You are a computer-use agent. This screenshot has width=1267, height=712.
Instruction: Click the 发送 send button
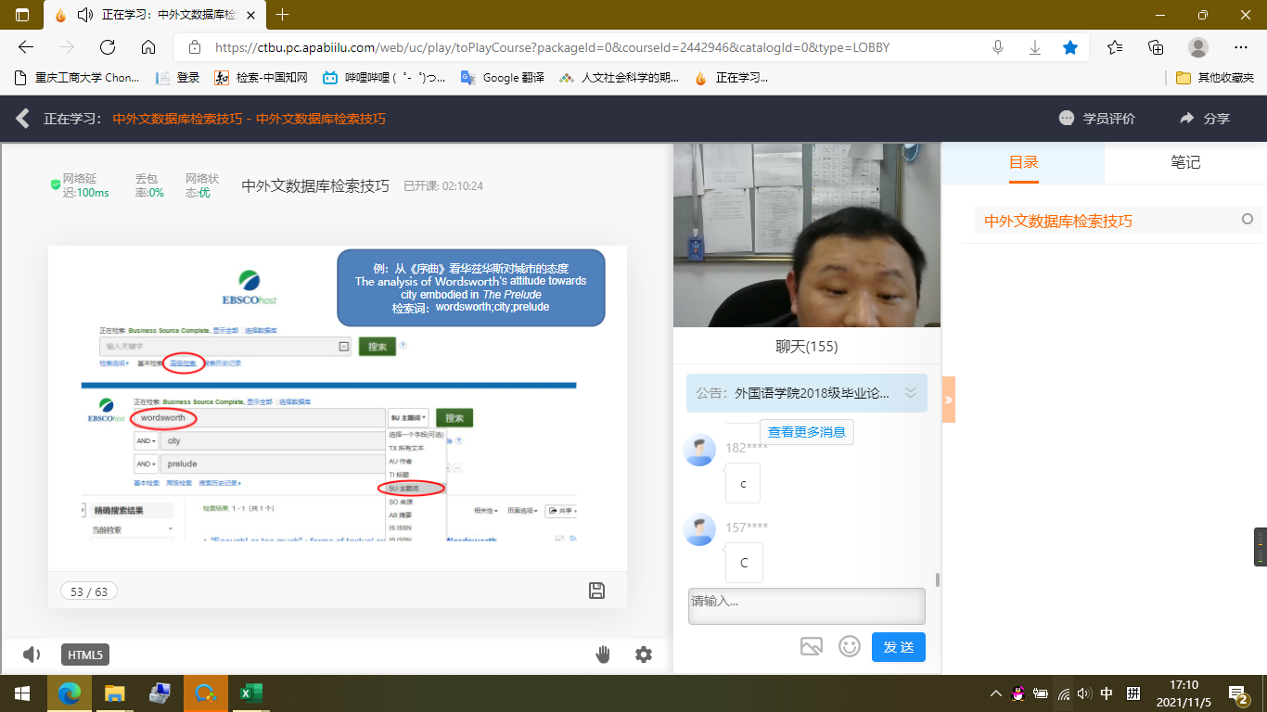(x=899, y=646)
